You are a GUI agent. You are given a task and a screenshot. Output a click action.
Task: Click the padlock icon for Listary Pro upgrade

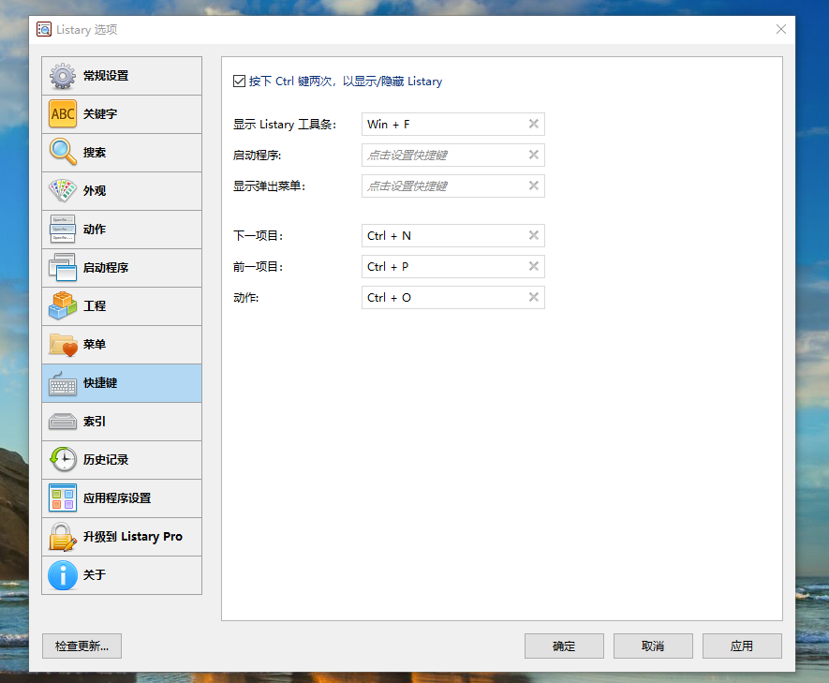coord(63,537)
